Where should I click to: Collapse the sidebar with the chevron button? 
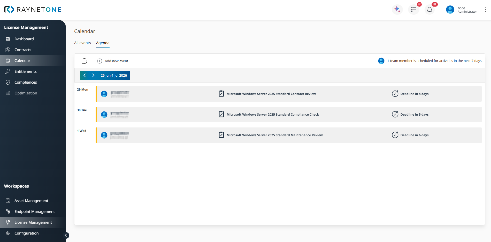(66, 235)
